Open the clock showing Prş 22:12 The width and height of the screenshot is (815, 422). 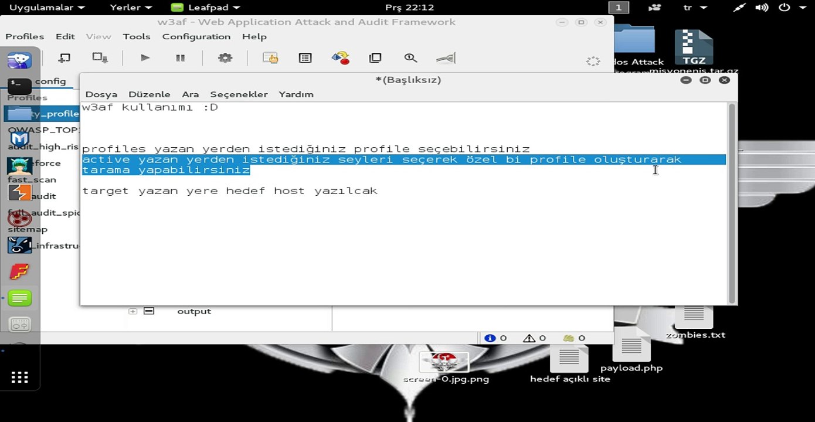pos(409,8)
